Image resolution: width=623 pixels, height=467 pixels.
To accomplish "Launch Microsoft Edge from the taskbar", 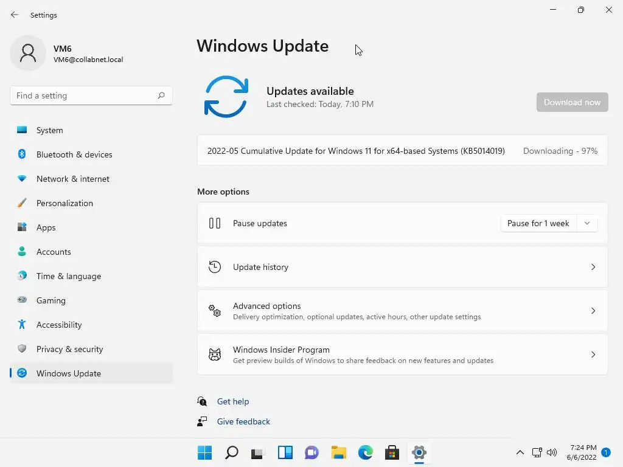I will pyautogui.click(x=366, y=452).
